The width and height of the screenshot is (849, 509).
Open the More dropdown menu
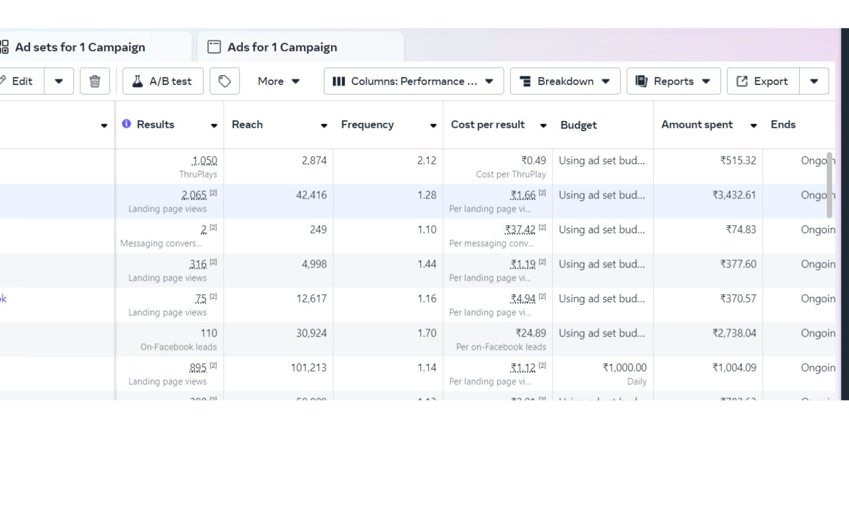[278, 81]
